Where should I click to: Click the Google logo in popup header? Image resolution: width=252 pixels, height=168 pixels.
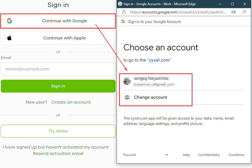(x=123, y=21)
